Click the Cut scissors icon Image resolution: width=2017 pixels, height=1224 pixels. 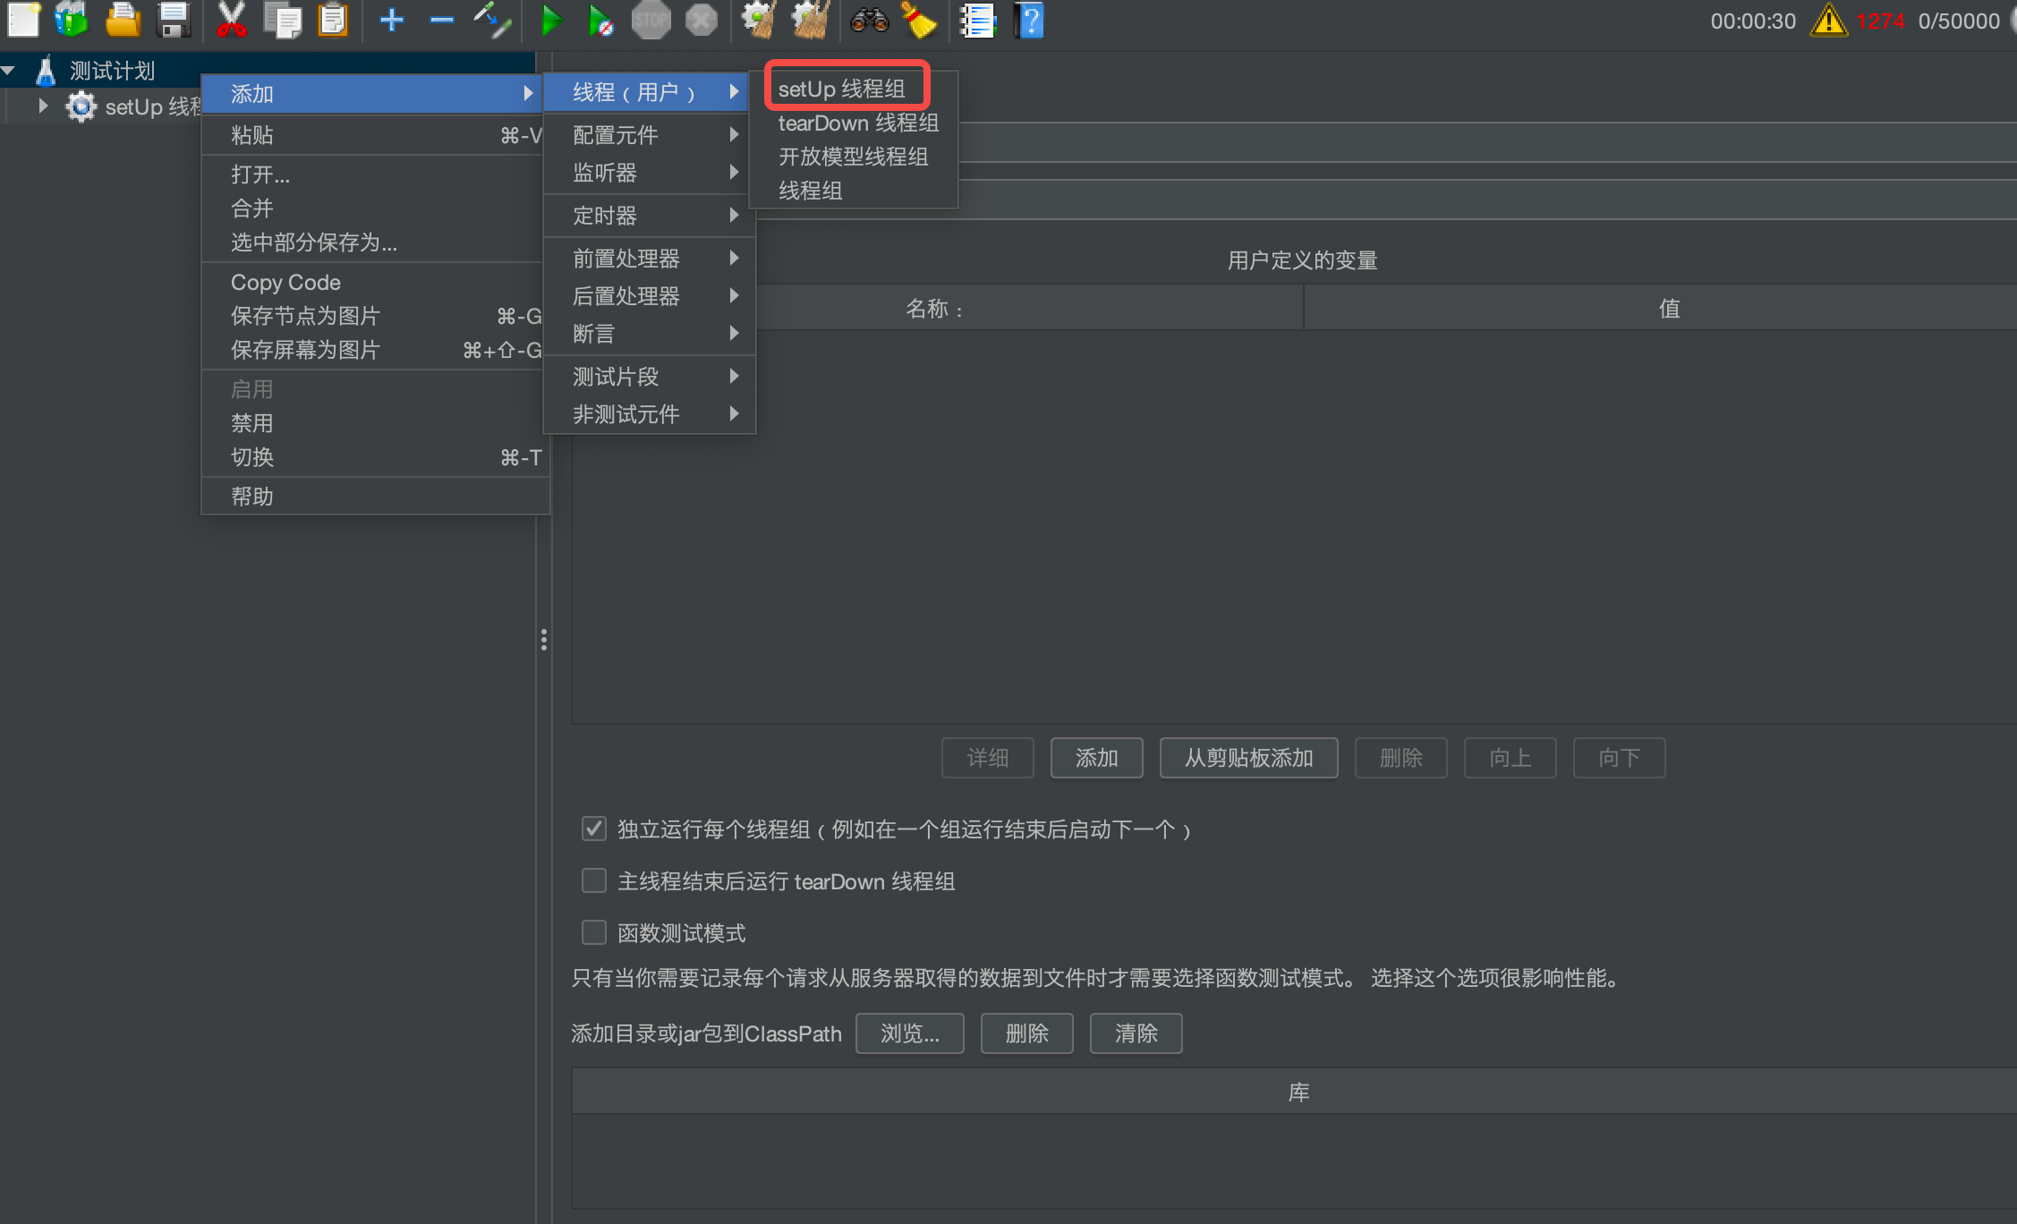[231, 20]
